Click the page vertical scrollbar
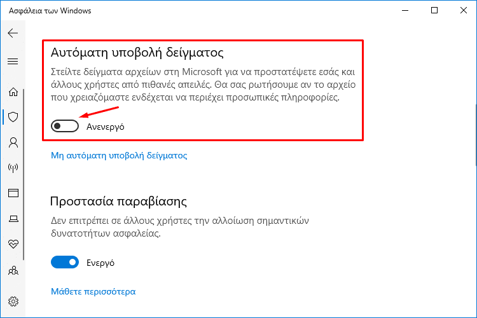Screen dimensions: 477x318 476,135
